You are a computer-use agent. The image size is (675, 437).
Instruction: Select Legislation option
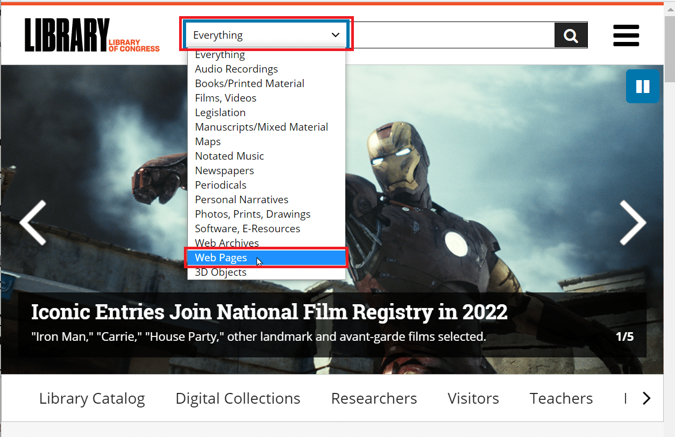[x=266, y=112]
